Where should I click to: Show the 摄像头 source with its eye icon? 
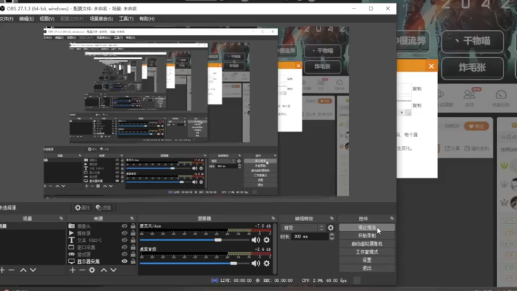124,226
